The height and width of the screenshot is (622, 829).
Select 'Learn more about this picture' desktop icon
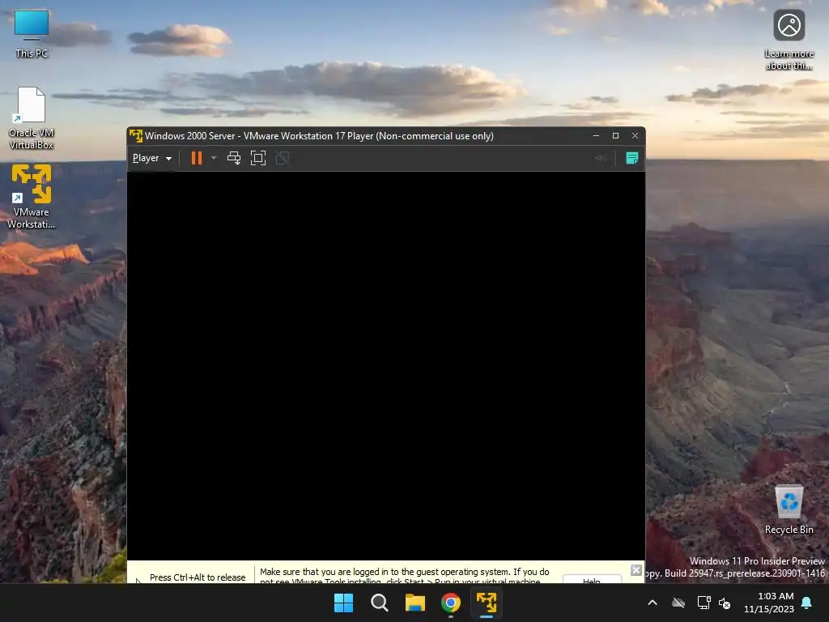tap(789, 40)
